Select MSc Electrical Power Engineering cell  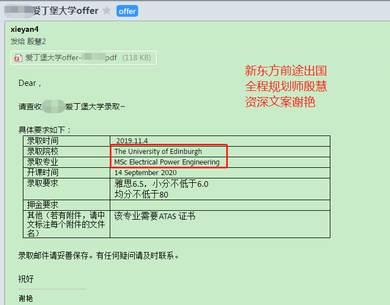pyautogui.click(x=220, y=162)
